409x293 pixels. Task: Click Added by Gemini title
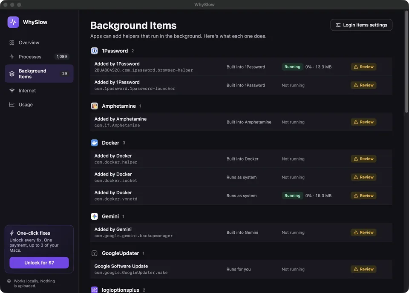113,230
